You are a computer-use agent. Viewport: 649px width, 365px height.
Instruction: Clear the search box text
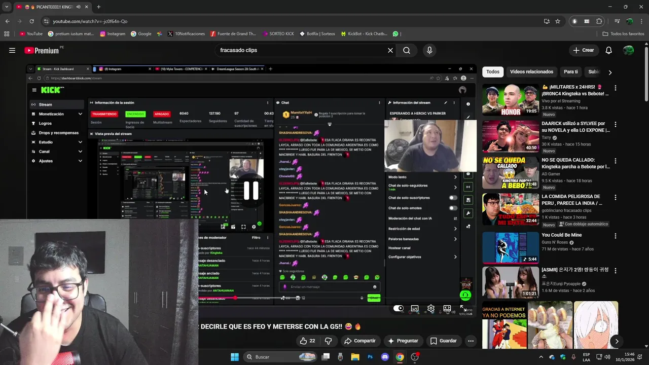point(390,50)
